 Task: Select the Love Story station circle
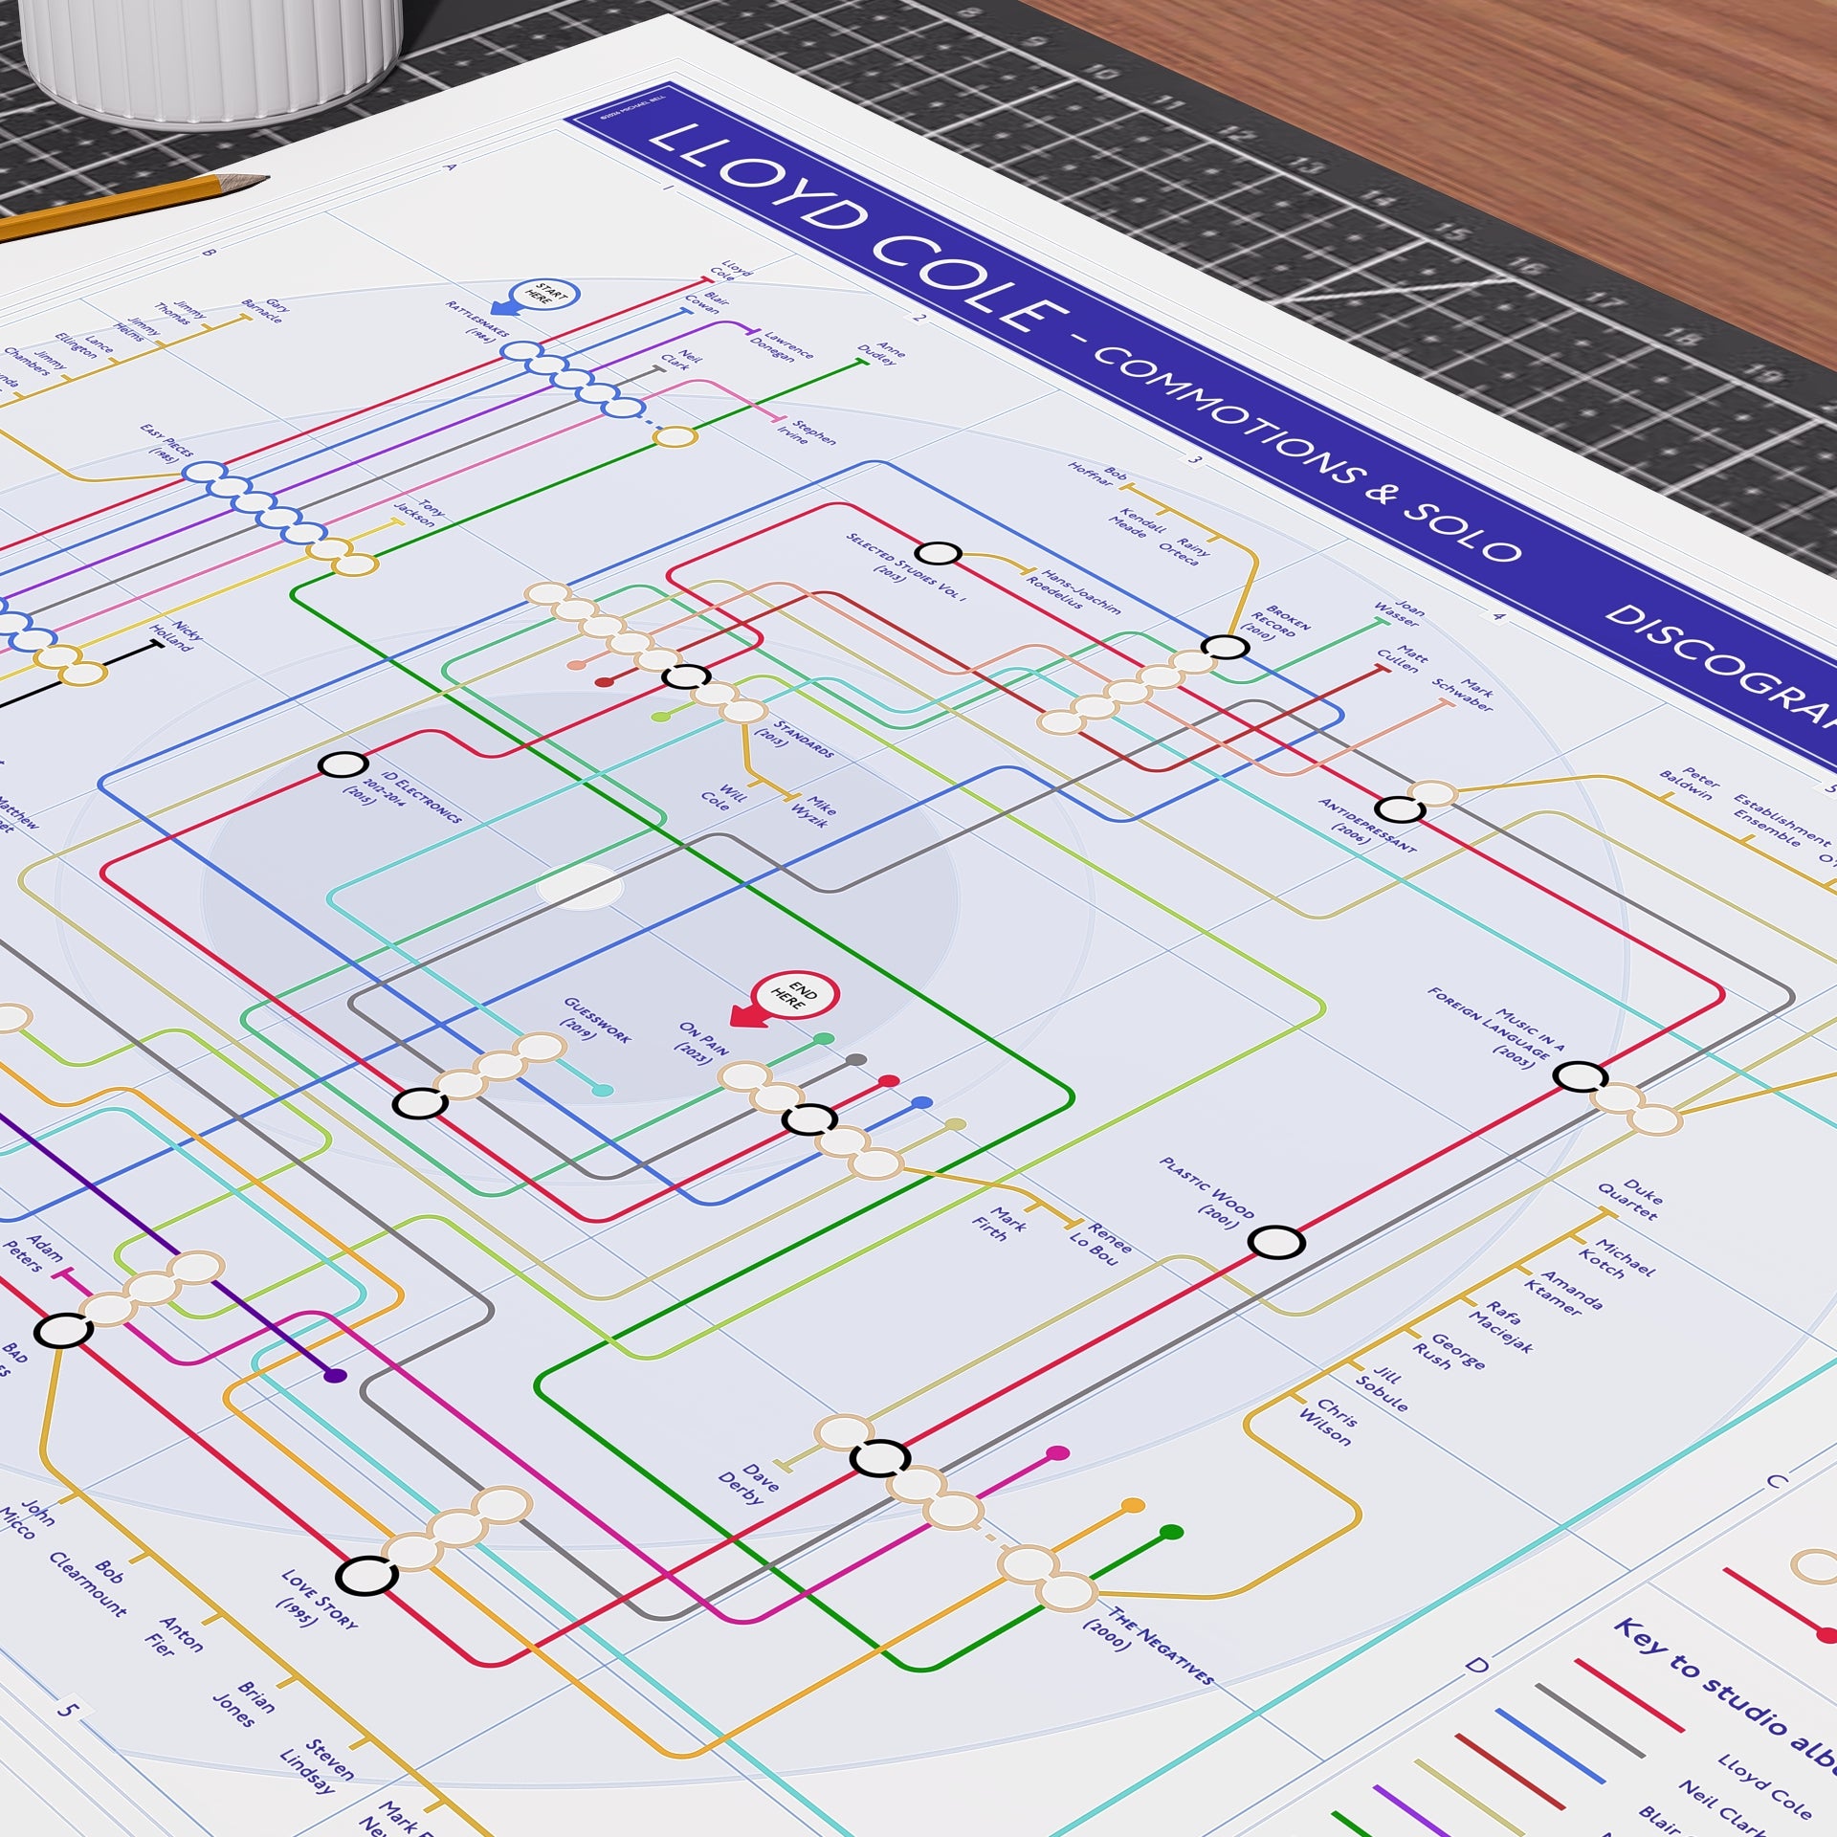[365, 1575]
